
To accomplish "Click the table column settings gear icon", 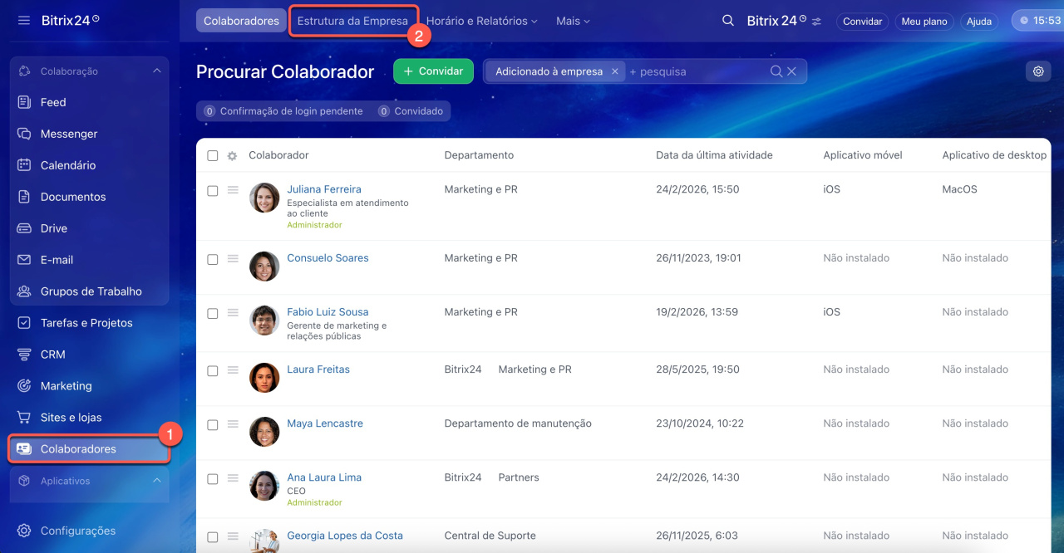I will pos(232,156).
